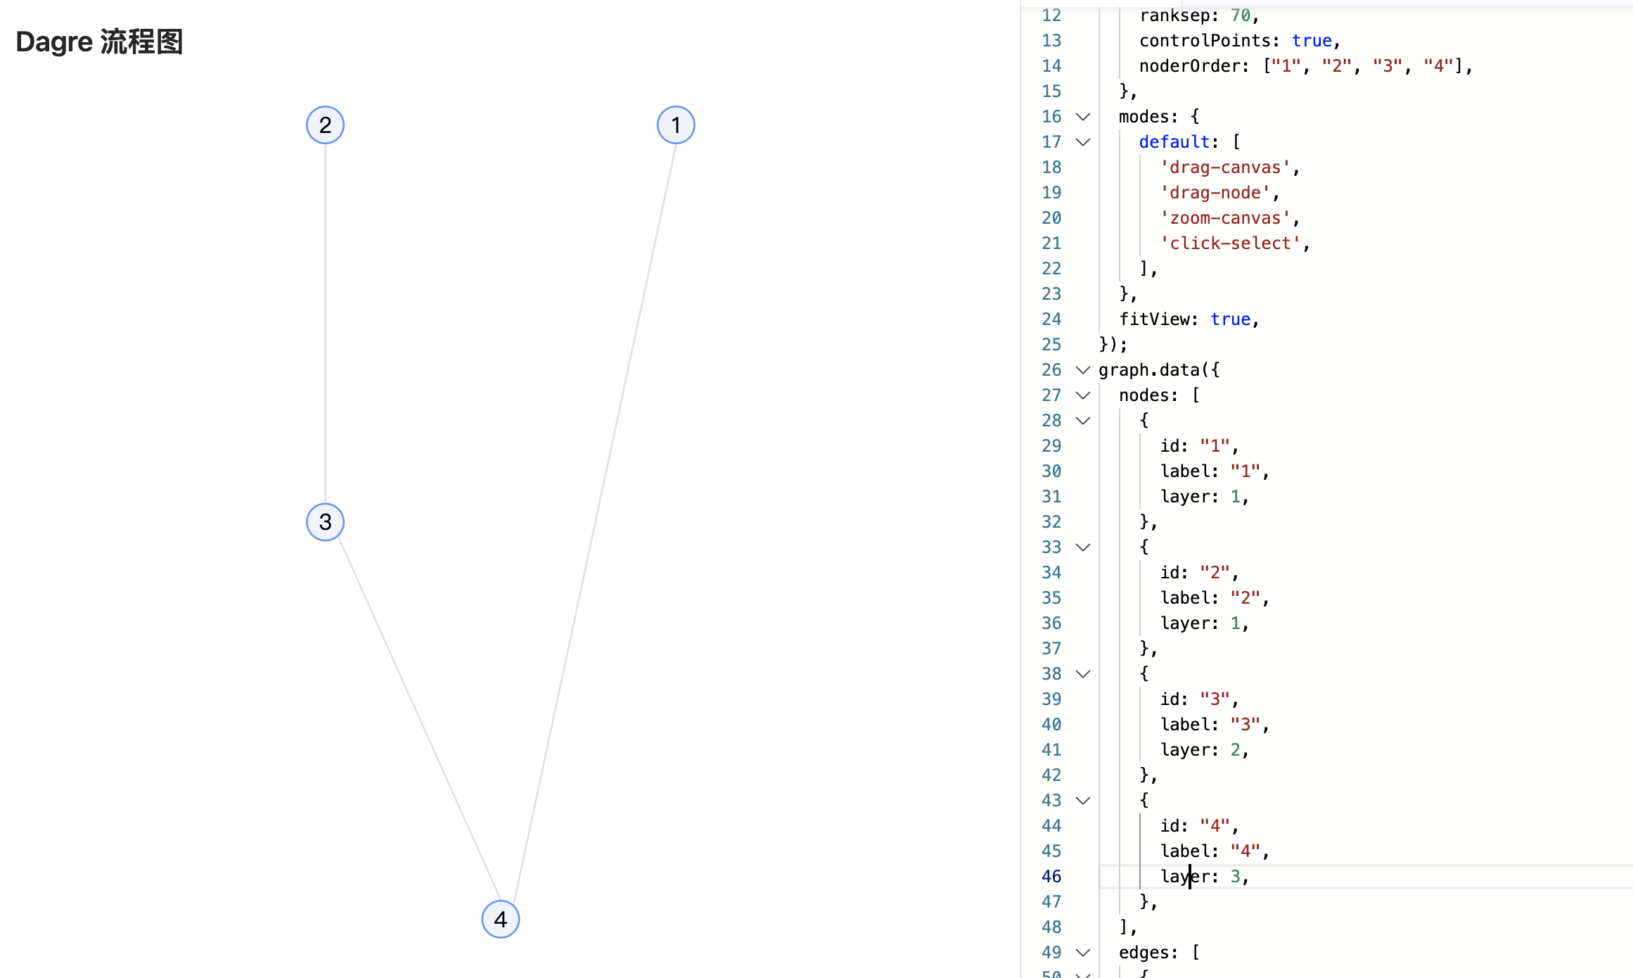Click line number 24 in the gutter
The image size is (1633, 978).
coord(1051,319)
